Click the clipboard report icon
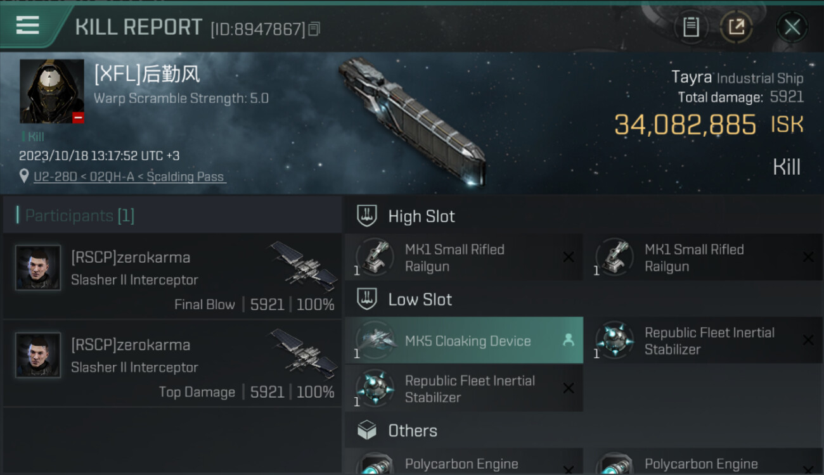Screen dimensions: 824x475 (x=691, y=27)
